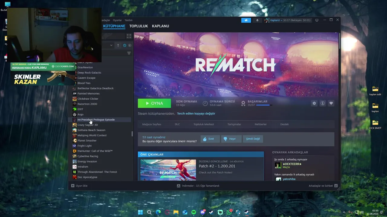This screenshot has height=217, width=387.
Task: Click the EXIT game icon in list
Action: pos(74,109)
